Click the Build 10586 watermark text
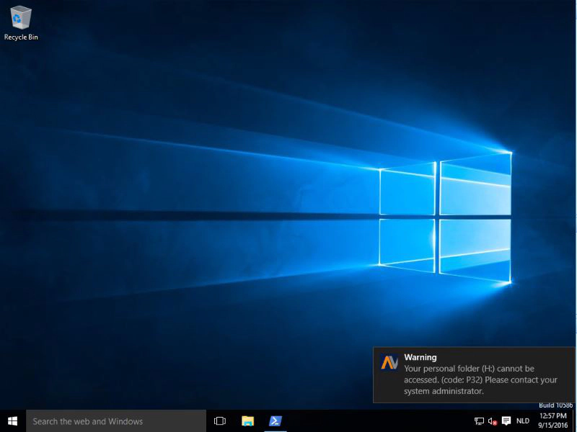This screenshot has height=432, width=577. [x=555, y=405]
